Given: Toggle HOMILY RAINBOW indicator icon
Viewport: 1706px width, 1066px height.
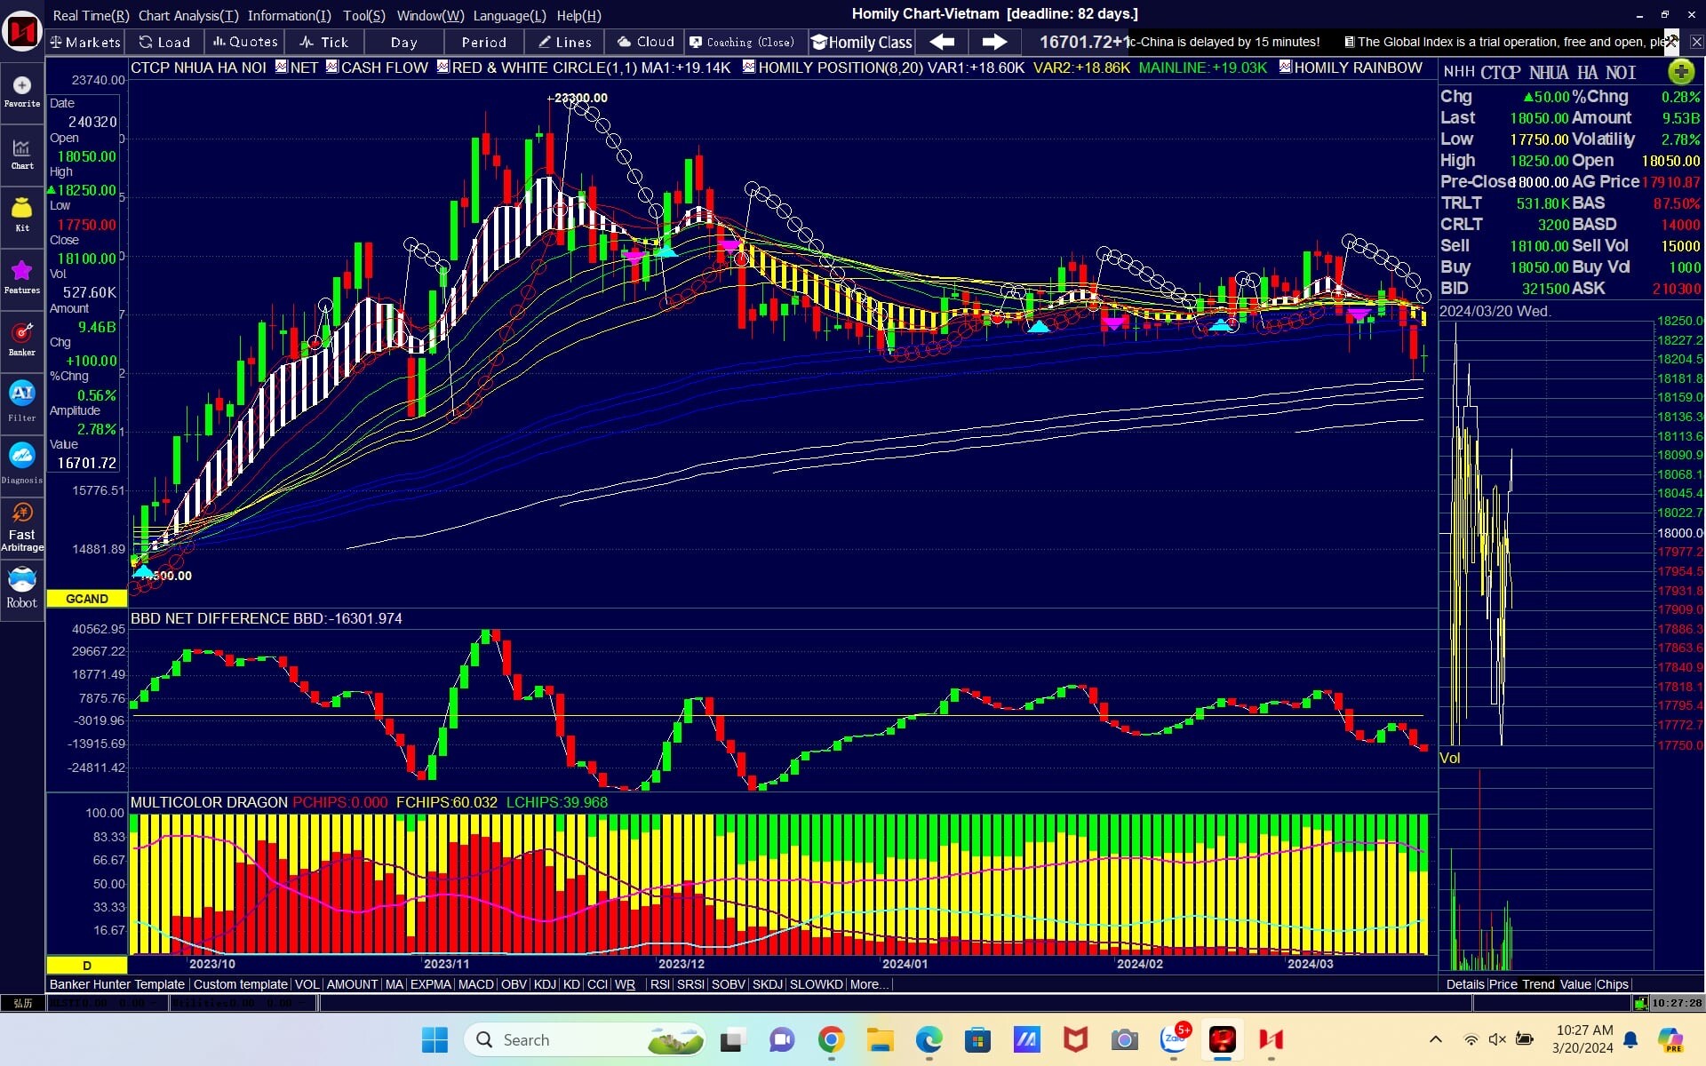Looking at the screenshot, I should tap(1285, 66).
